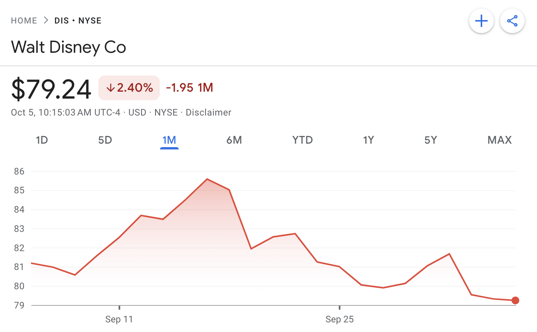Click the down arrow in percentage badge

click(111, 88)
